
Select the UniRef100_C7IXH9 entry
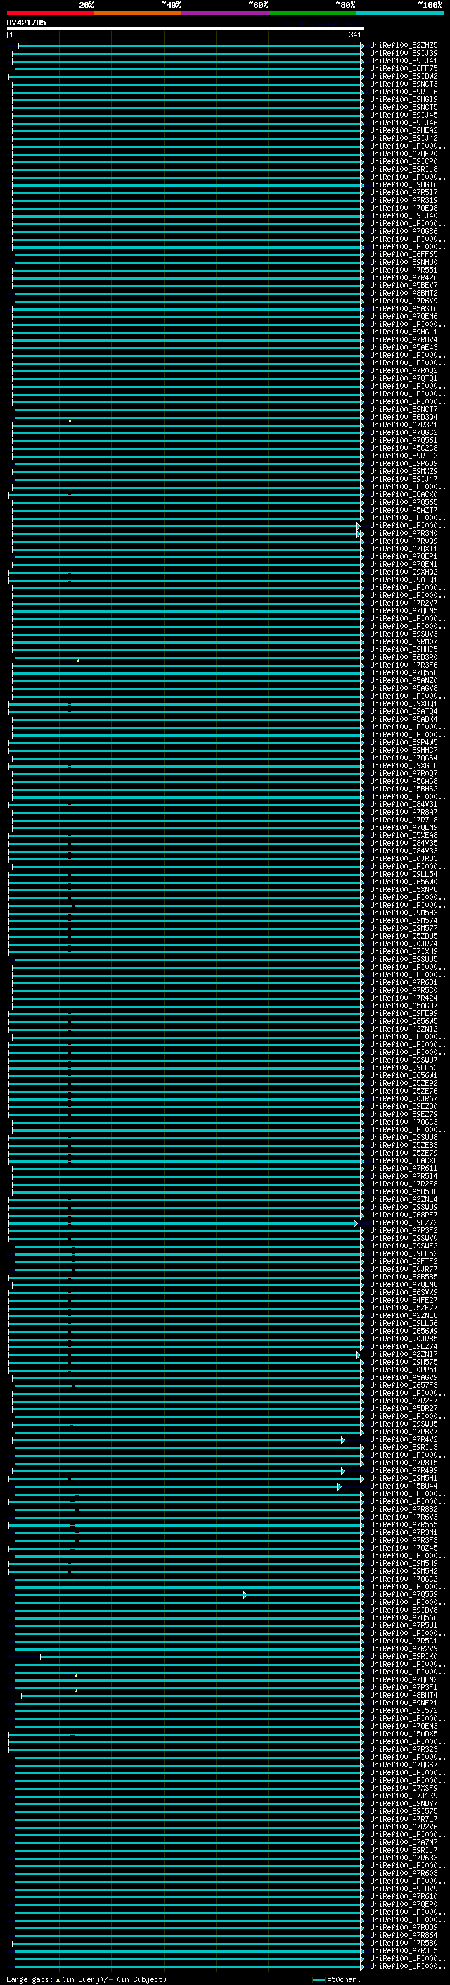[x=404, y=952]
